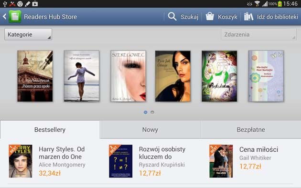The height and width of the screenshot is (188, 301).
Task: Tap the magnifying glass search icon
Action: 172,17
